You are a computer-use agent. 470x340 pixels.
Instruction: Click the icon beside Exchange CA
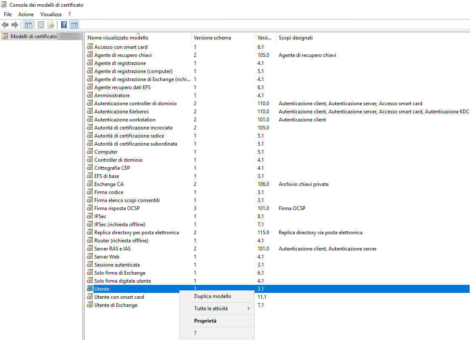point(90,184)
